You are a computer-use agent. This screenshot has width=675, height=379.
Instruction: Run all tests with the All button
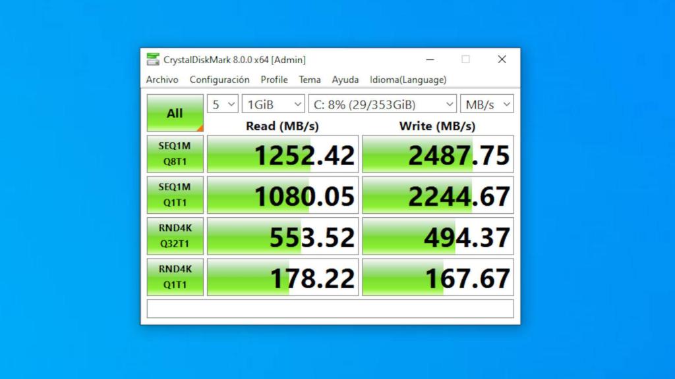click(x=174, y=113)
